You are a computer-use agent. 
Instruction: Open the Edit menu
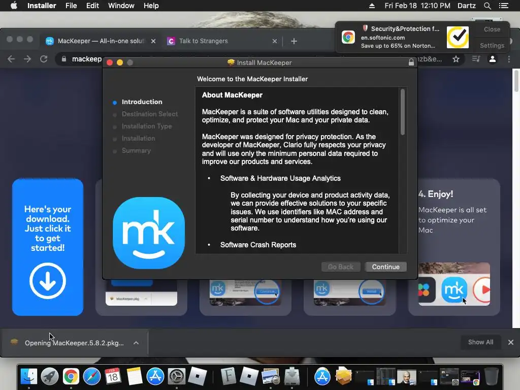[x=92, y=6]
